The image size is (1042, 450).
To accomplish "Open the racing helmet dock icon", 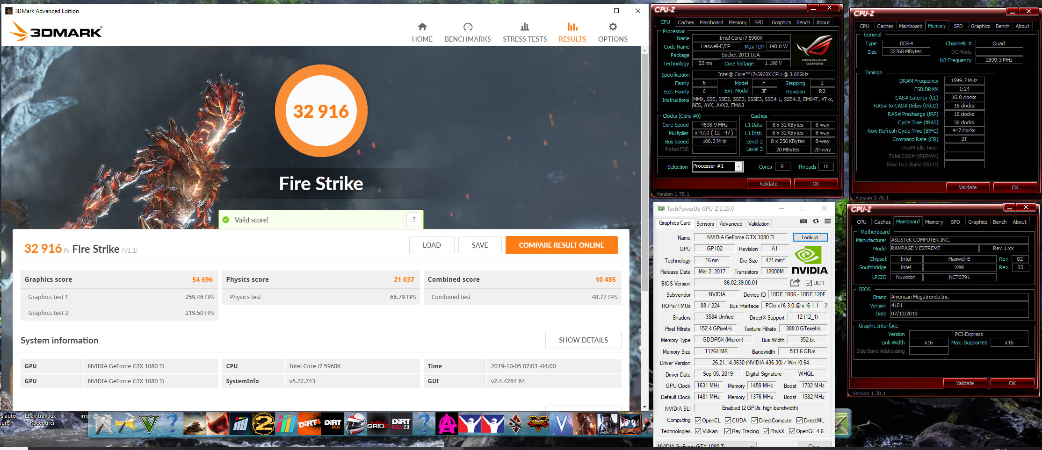I will point(355,423).
